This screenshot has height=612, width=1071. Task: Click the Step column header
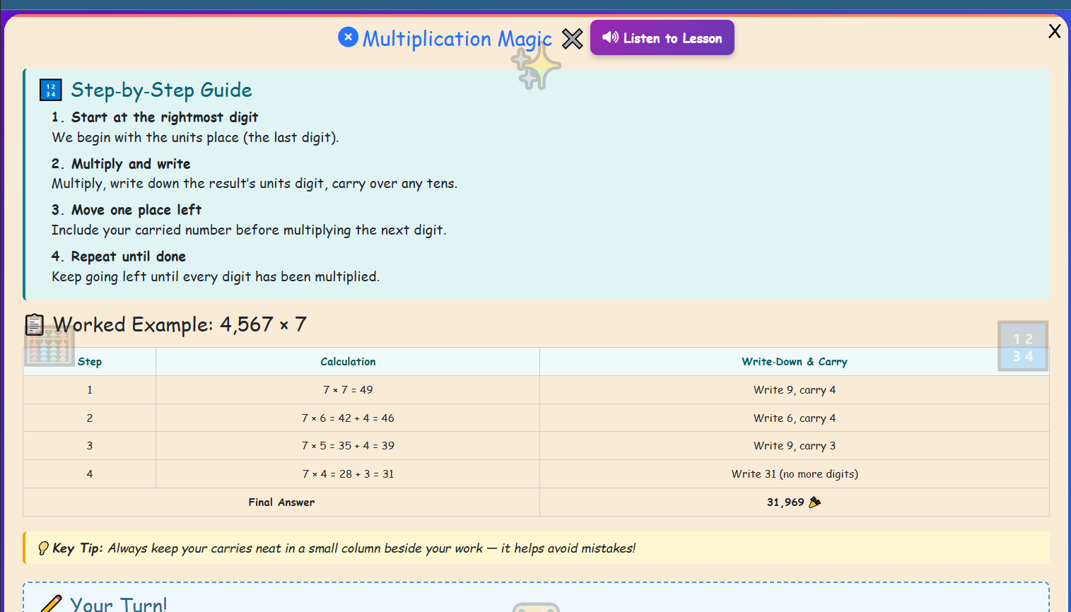click(89, 361)
